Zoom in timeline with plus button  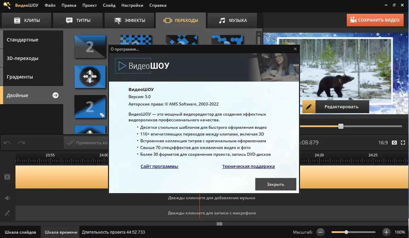[386, 232]
